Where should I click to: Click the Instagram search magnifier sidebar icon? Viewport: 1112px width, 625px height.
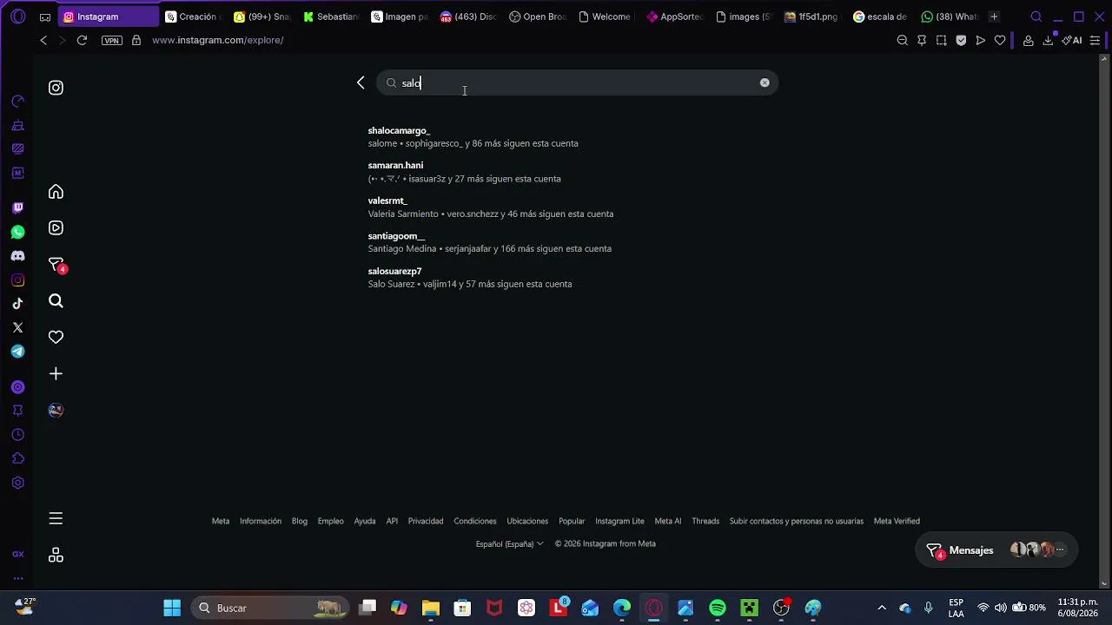point(56,301)
